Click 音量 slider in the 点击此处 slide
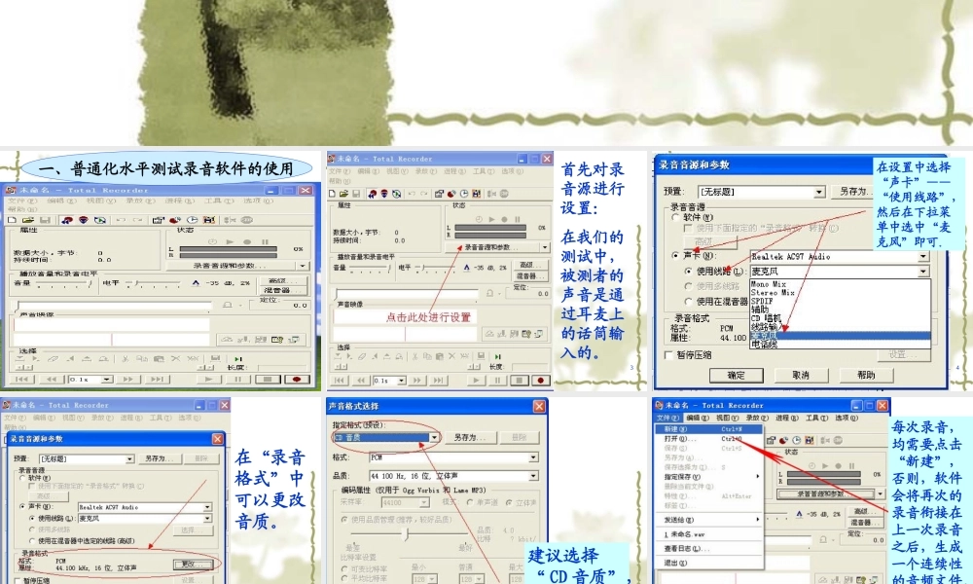Viewport: 973px width, 584px height. pyautogui.click(x=371, y=268)
